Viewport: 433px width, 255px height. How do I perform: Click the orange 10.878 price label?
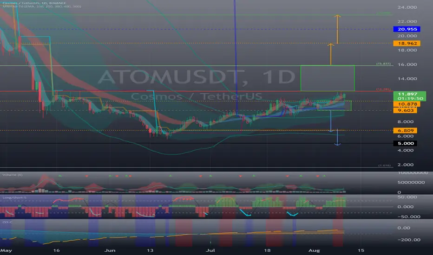pos(407,104)
